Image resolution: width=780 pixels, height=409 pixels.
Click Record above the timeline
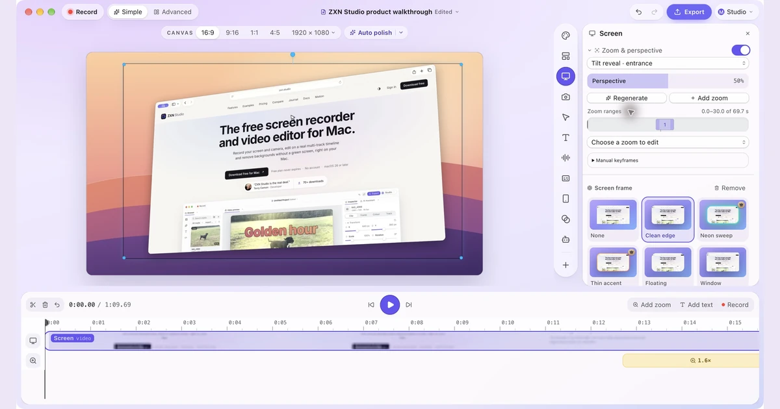(734, 304)
